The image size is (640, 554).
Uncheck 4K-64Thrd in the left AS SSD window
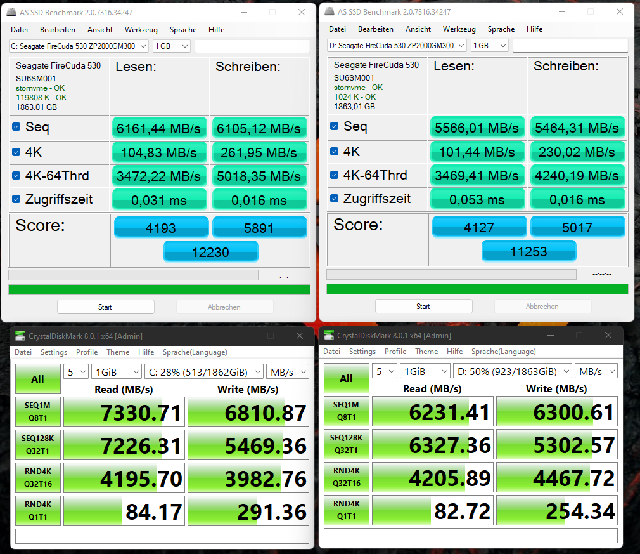point(15,175)
